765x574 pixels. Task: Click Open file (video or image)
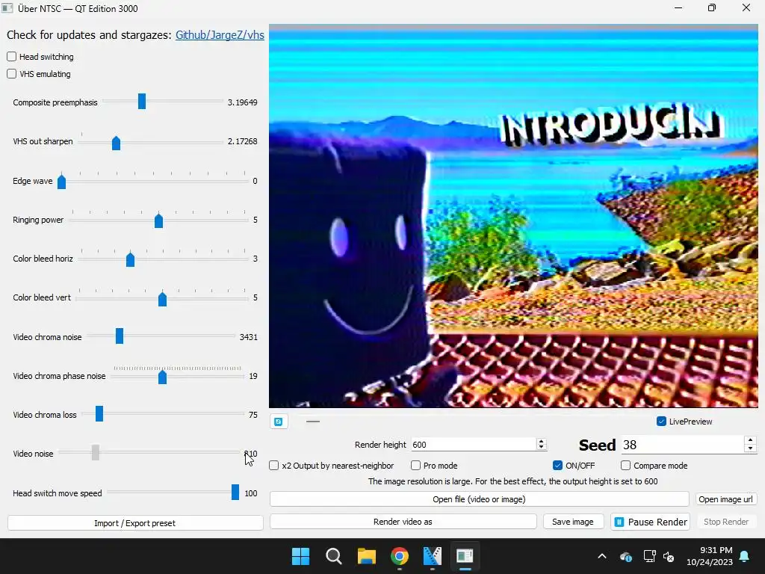[x=479, y=499]
